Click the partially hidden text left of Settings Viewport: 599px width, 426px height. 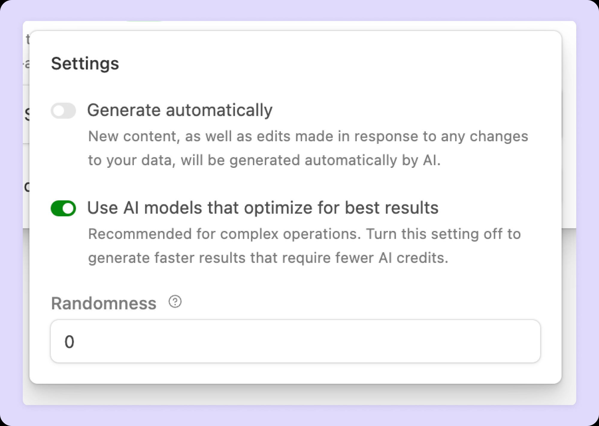[27, 64]
